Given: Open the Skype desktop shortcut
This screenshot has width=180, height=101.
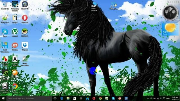Looking at the screenshot, I should [5, 33].
